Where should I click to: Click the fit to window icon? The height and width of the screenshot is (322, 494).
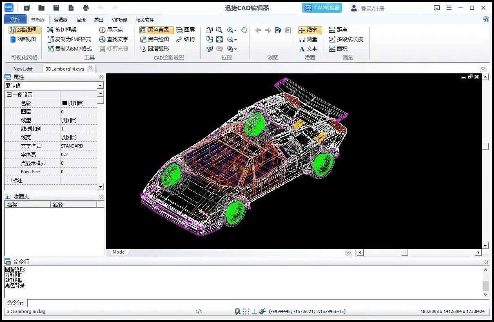tap(220, 39)
